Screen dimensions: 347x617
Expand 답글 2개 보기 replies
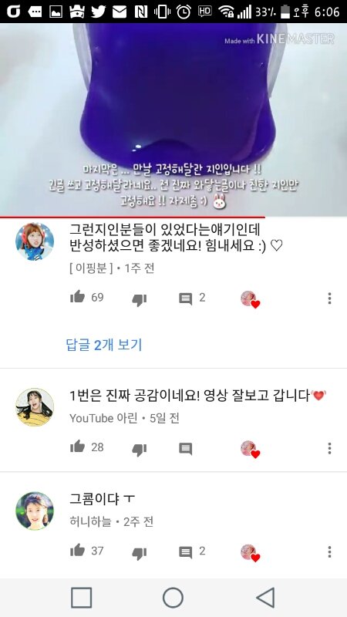tap(104, 345)
